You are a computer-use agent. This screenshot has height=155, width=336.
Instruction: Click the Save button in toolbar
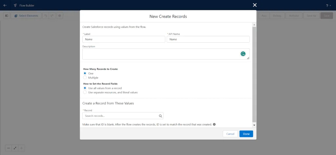point(326,16)
